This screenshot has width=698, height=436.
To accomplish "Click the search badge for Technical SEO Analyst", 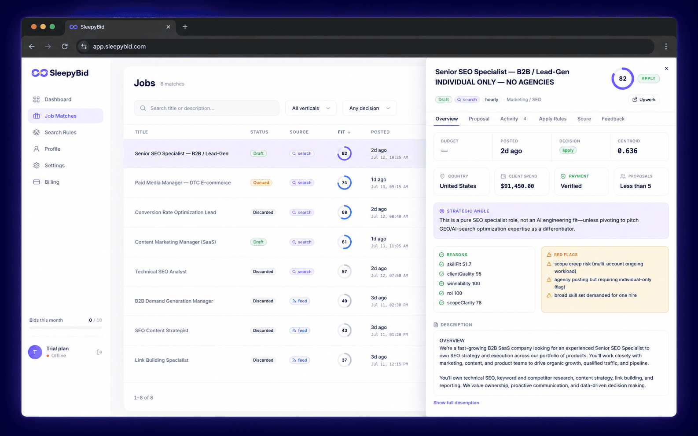I will pyautogui.click(x=301, y=272).
